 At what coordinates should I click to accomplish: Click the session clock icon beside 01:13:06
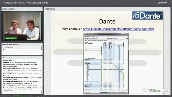[159, 3]
